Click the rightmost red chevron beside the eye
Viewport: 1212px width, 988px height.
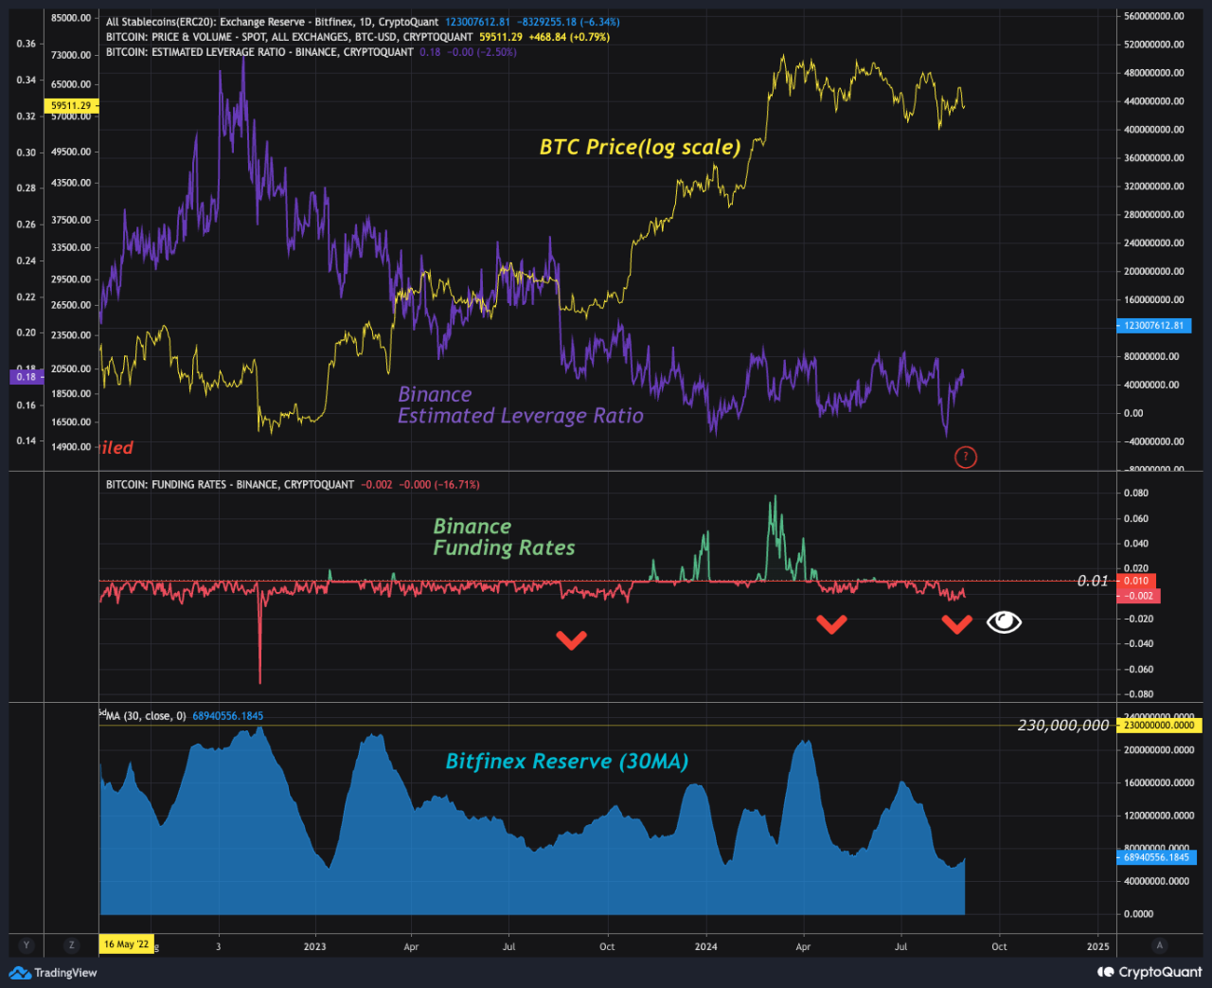coord(956,624)
